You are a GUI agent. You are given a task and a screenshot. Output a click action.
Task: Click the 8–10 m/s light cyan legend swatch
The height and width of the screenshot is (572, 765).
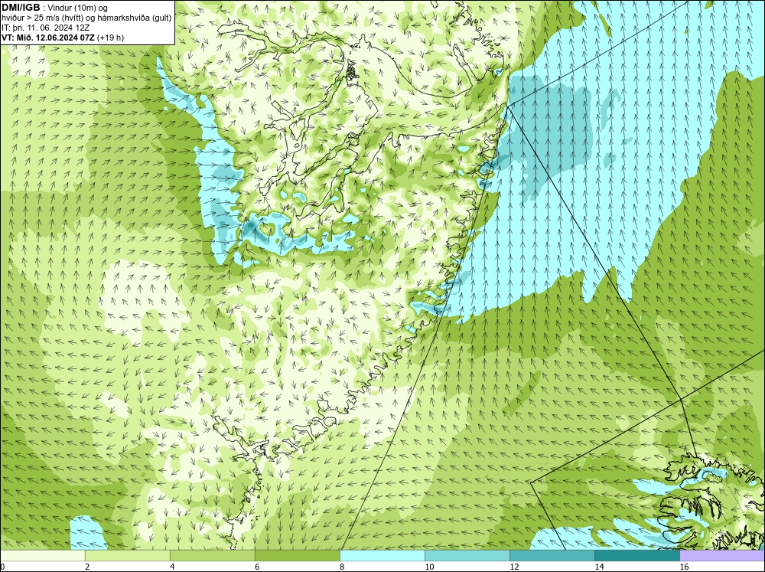(382, 555)
